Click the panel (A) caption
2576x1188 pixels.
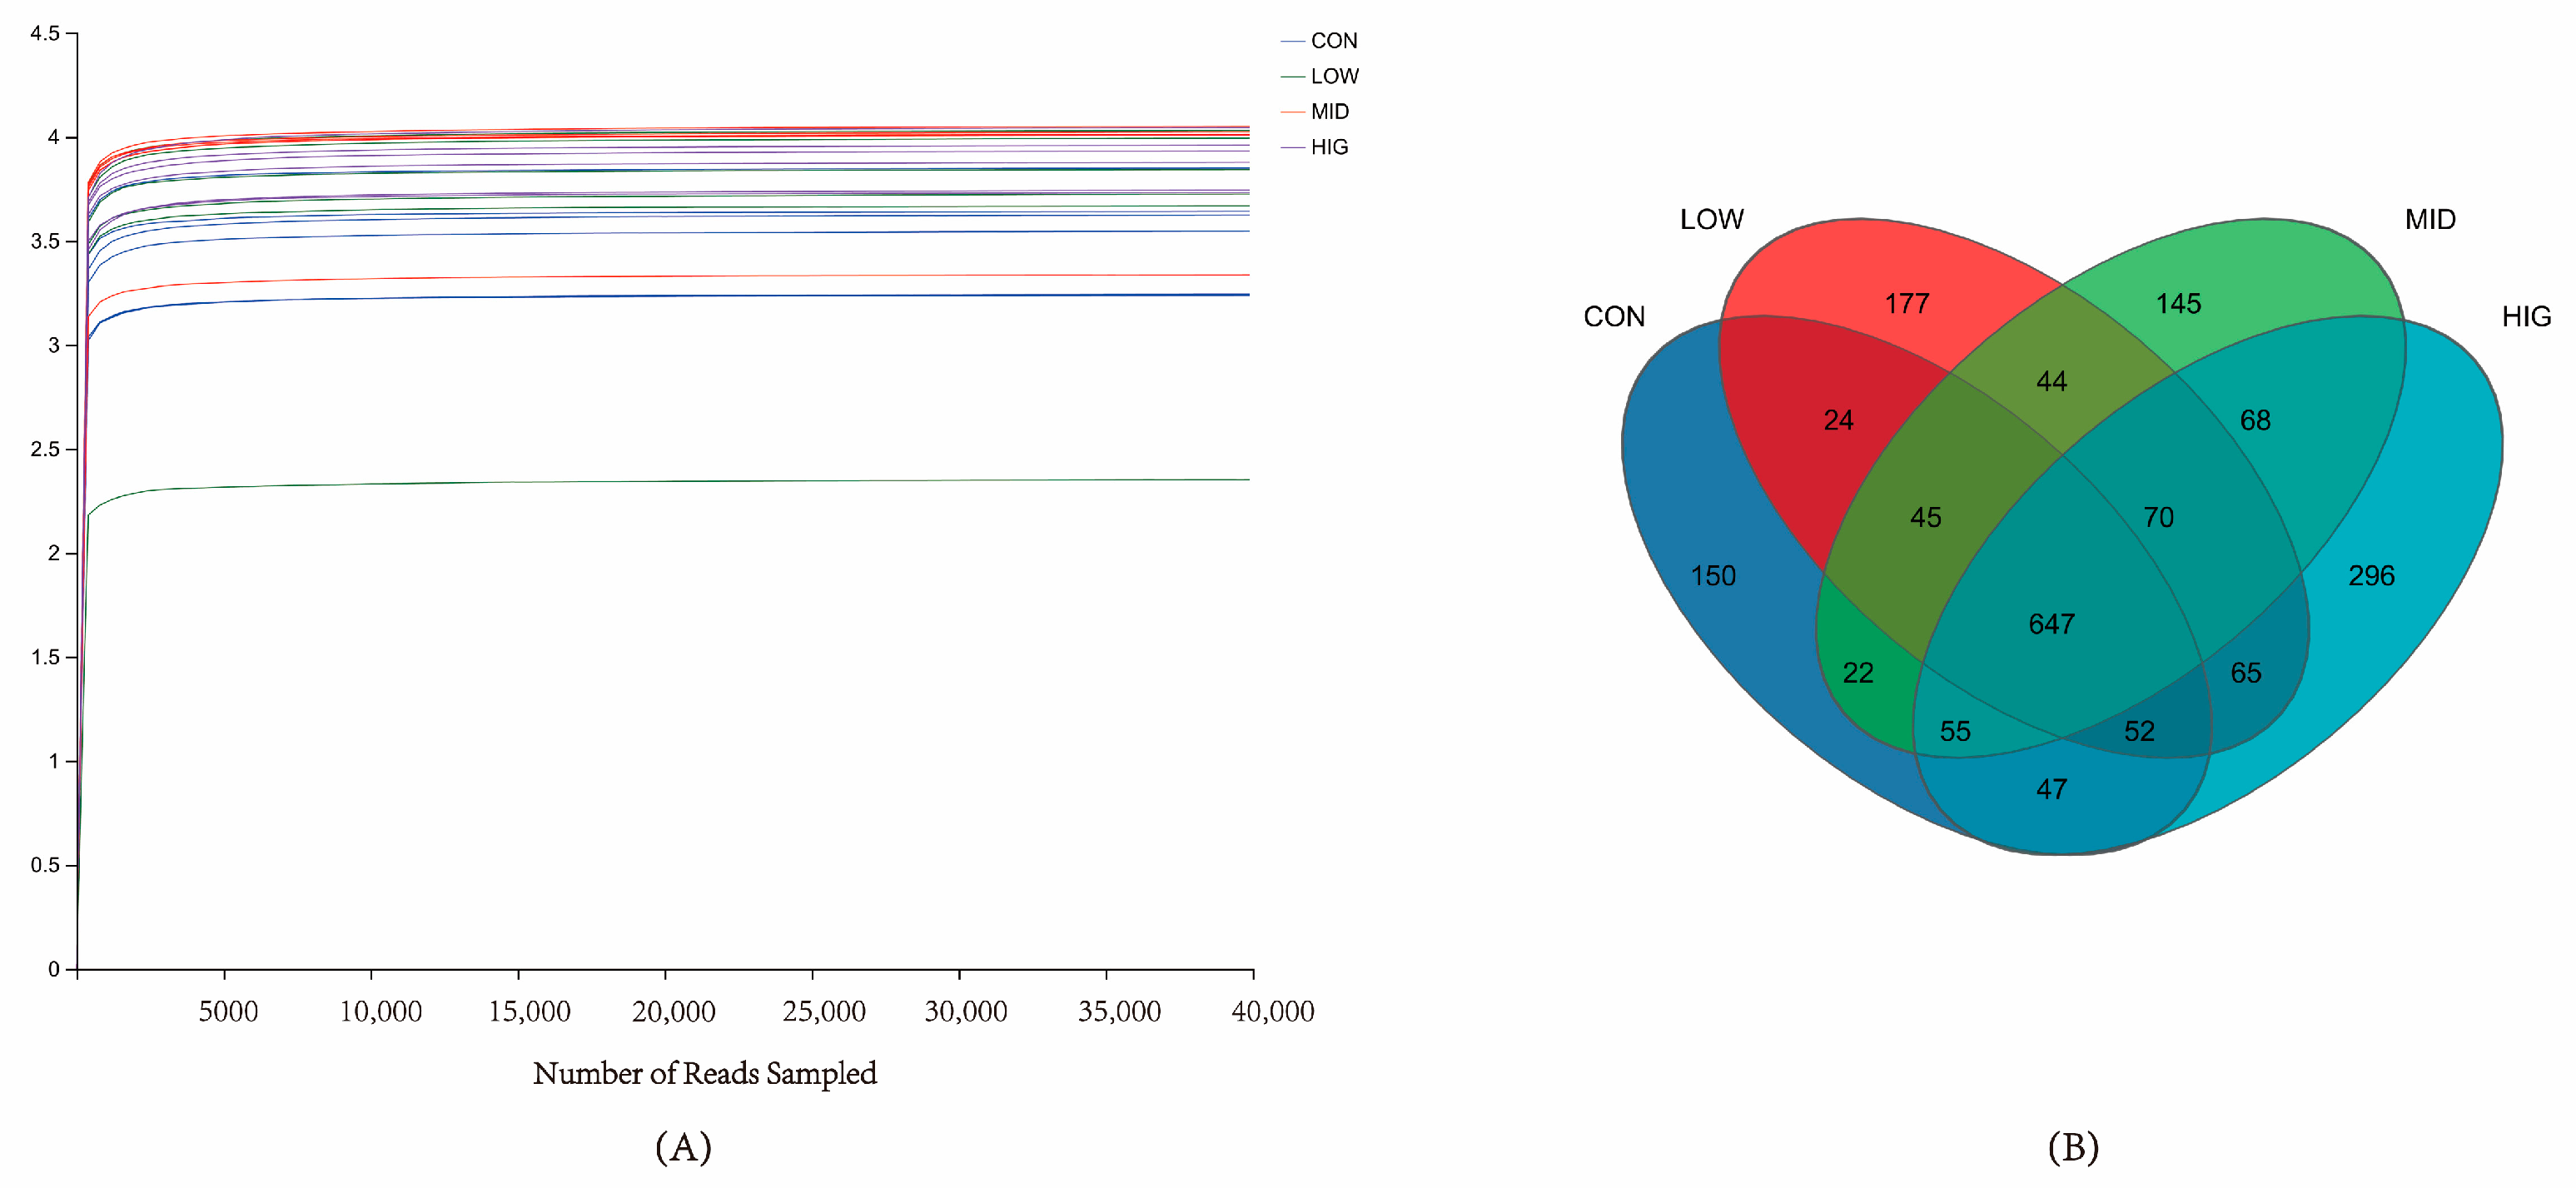pyautogui.click(x=683, y=1147)
